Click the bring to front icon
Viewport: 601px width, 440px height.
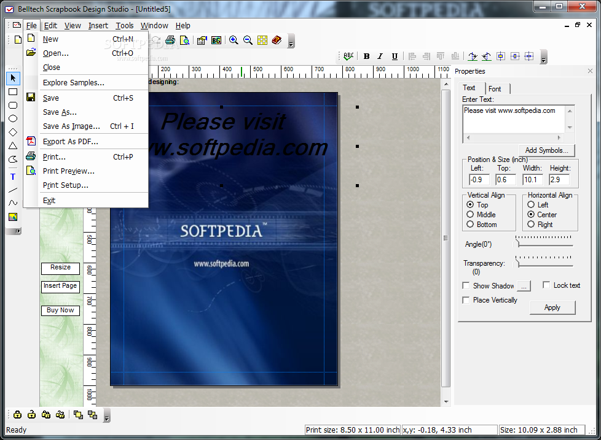tap(78, 414)
